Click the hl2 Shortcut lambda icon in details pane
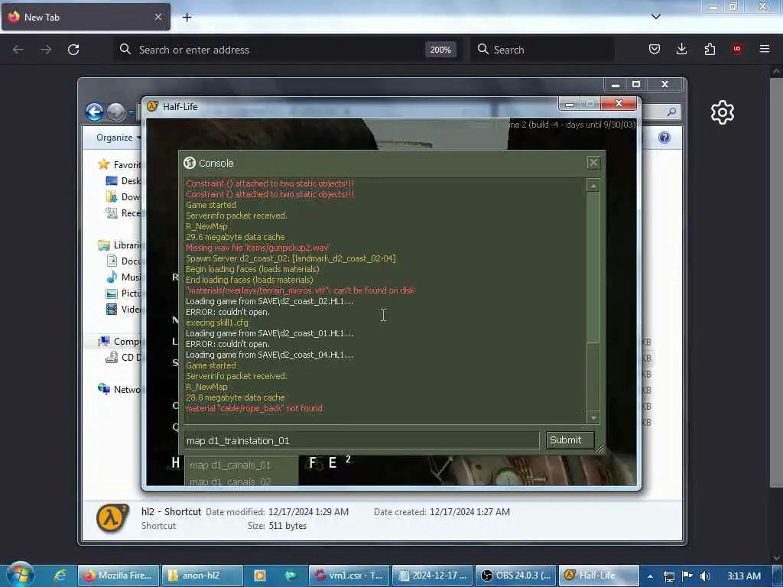The height and width of the screenshot is (587, 783). click(112, 518)
